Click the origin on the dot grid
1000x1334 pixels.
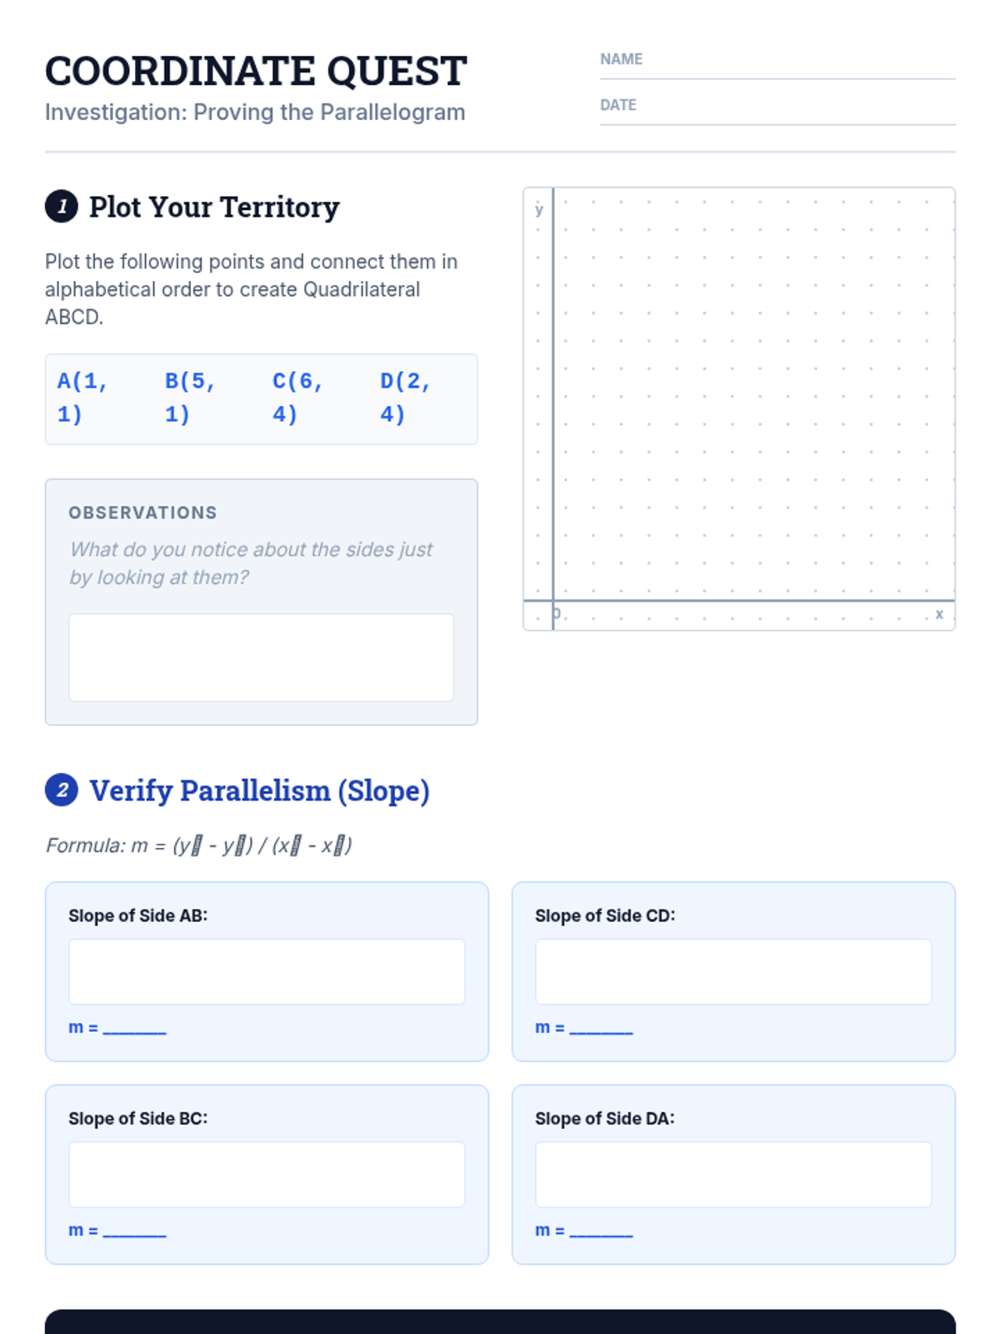(x=553, y=600)
